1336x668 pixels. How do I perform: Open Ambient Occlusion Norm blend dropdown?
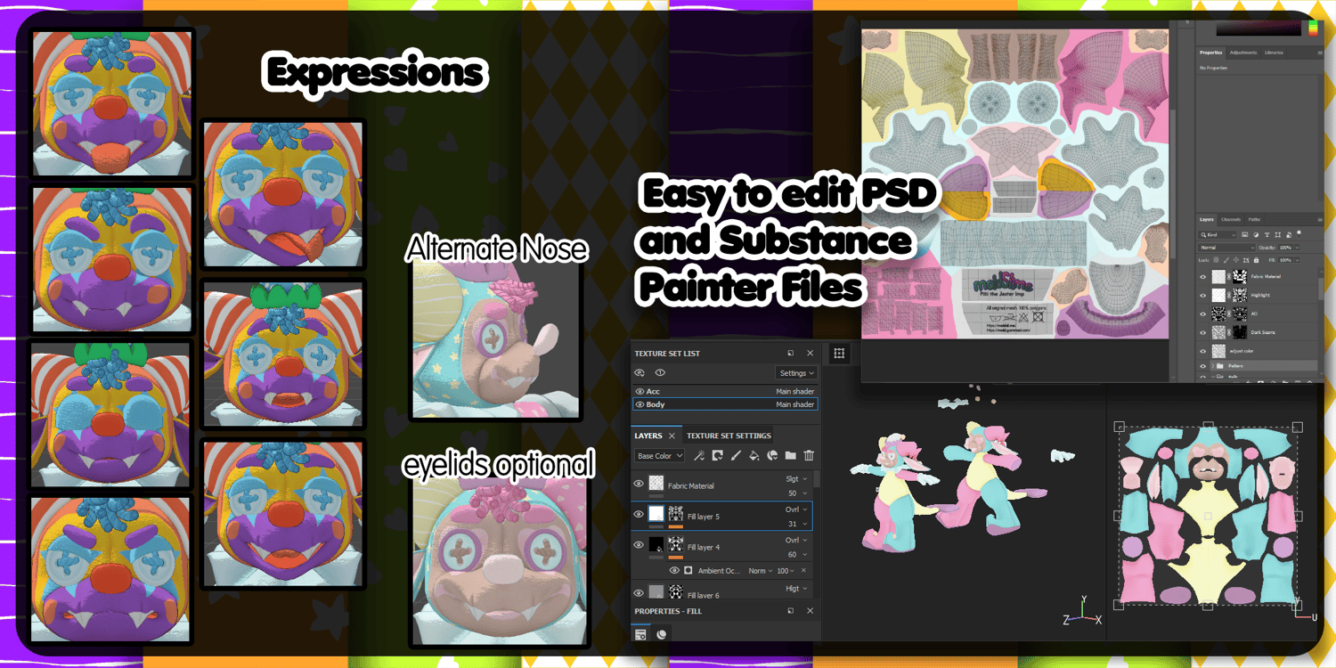[760, 571]
